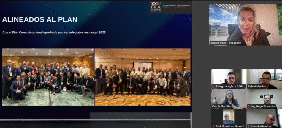Select Carola Gordillo's video tile
This screenshot has height=128, width=282.
228,97
